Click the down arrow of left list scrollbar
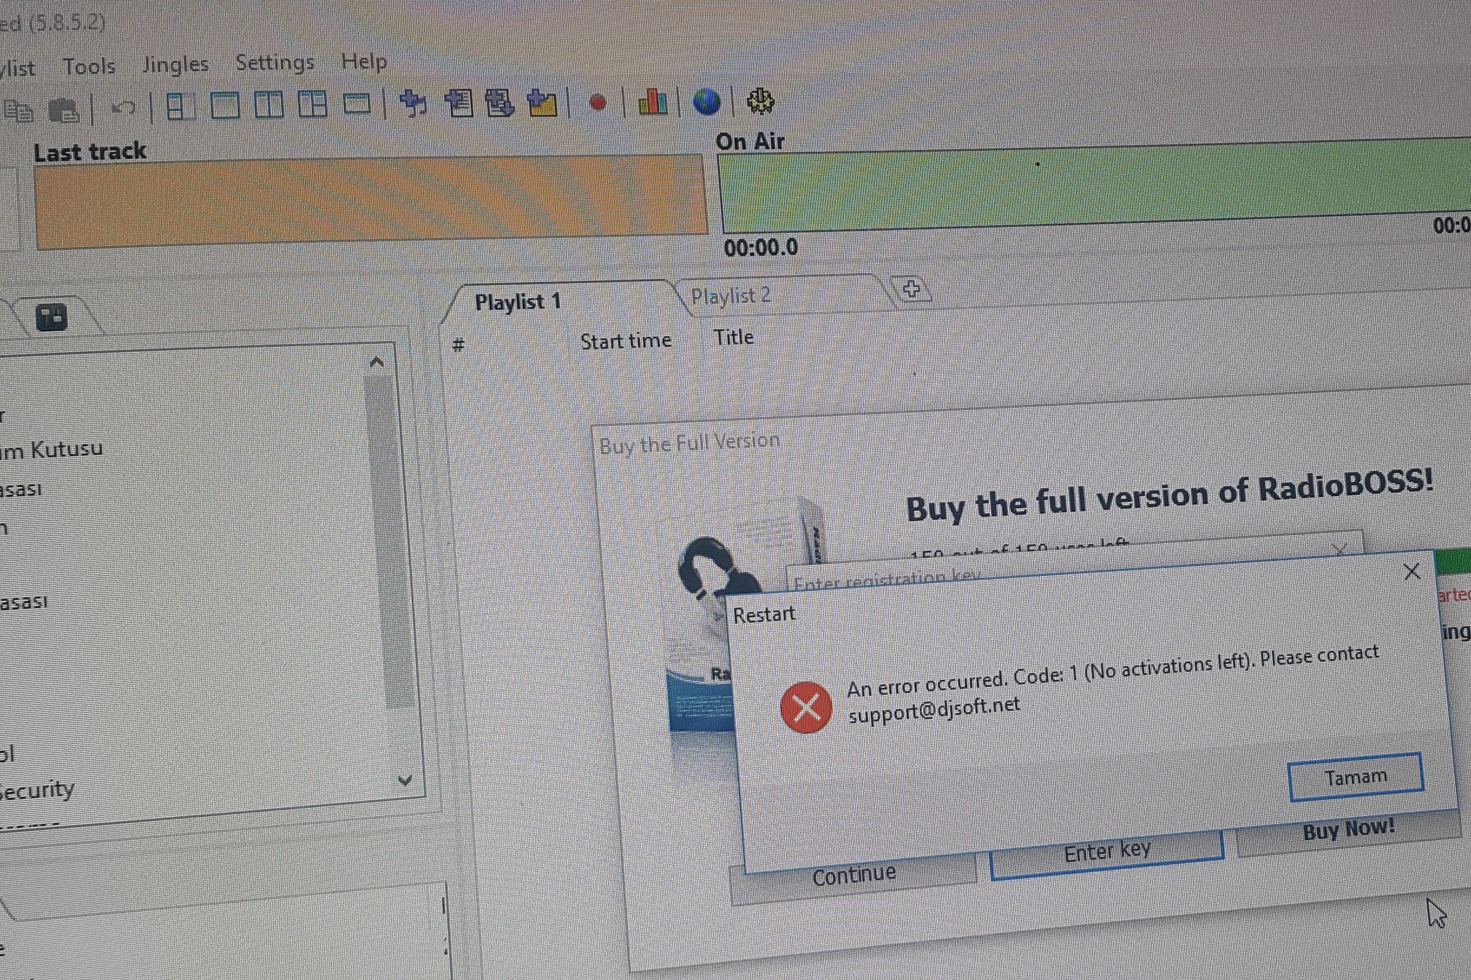Image resolution: width=1471 pixels, height=980 pixels. [405, 780]
